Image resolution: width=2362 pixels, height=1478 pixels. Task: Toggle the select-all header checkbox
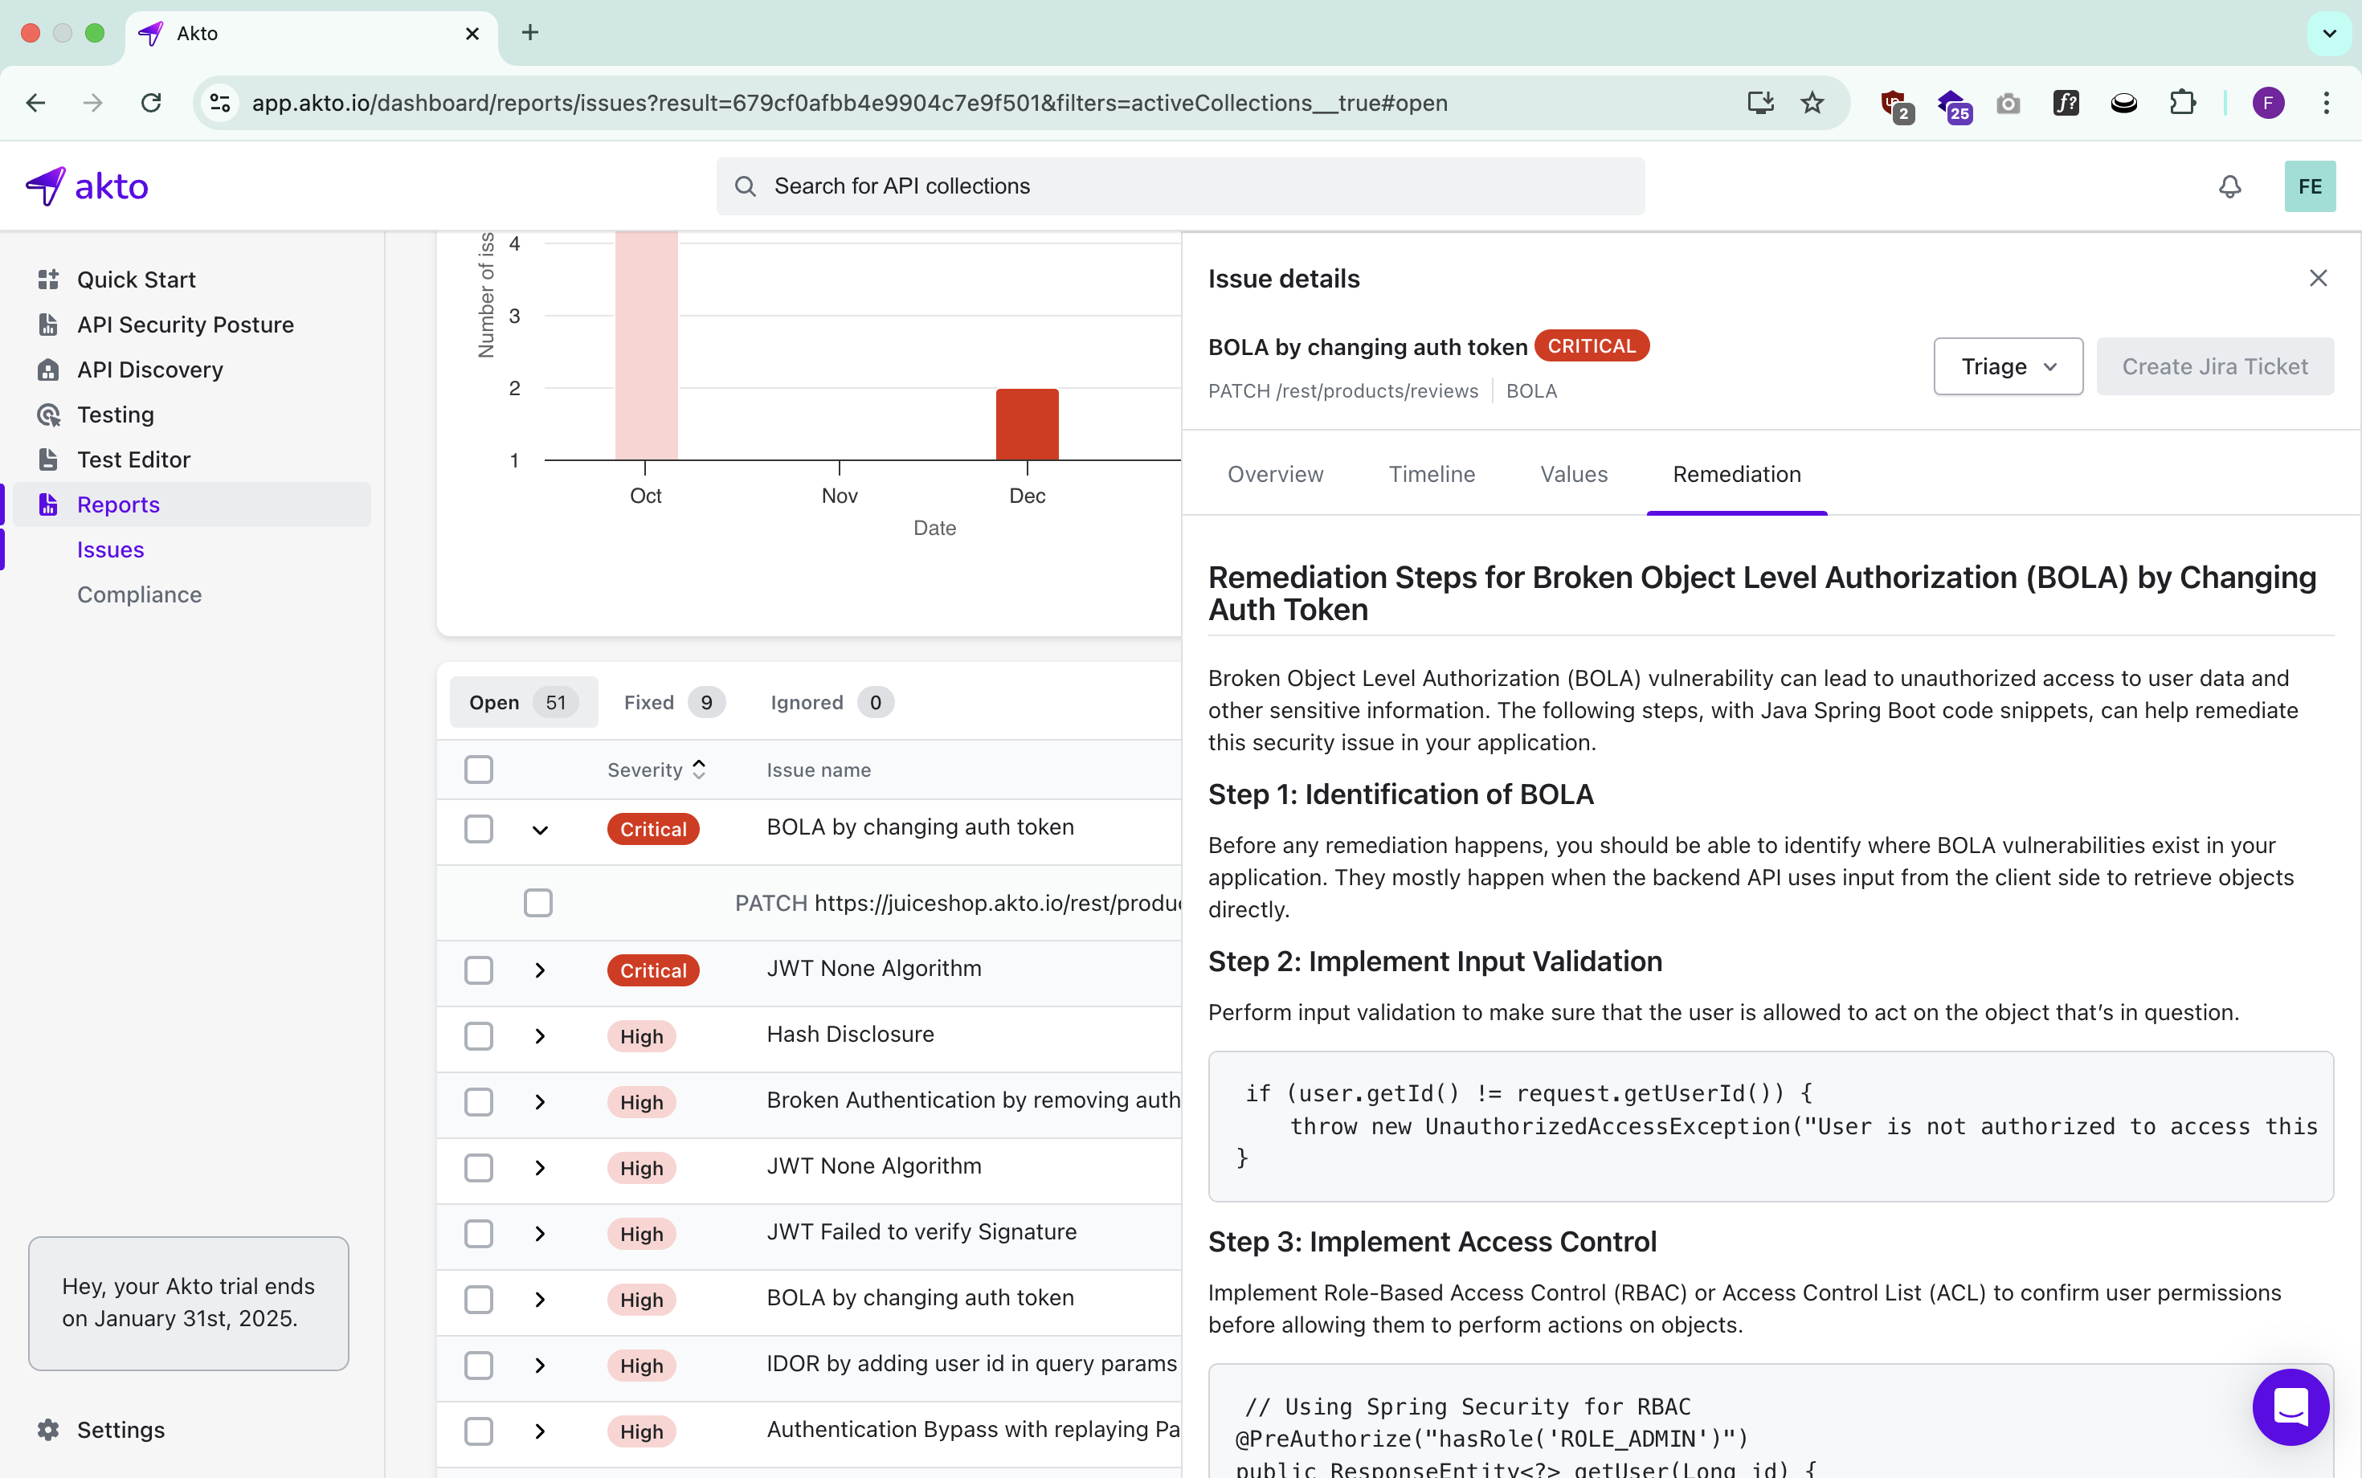(478, 770)
